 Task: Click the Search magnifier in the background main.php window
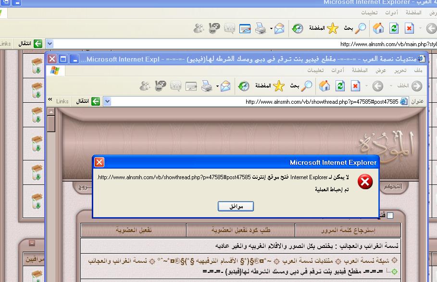361,28
